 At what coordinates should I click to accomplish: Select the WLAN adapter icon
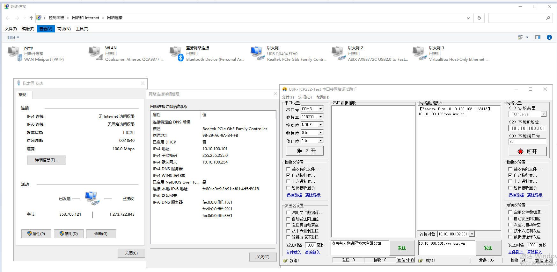(95, 53)
